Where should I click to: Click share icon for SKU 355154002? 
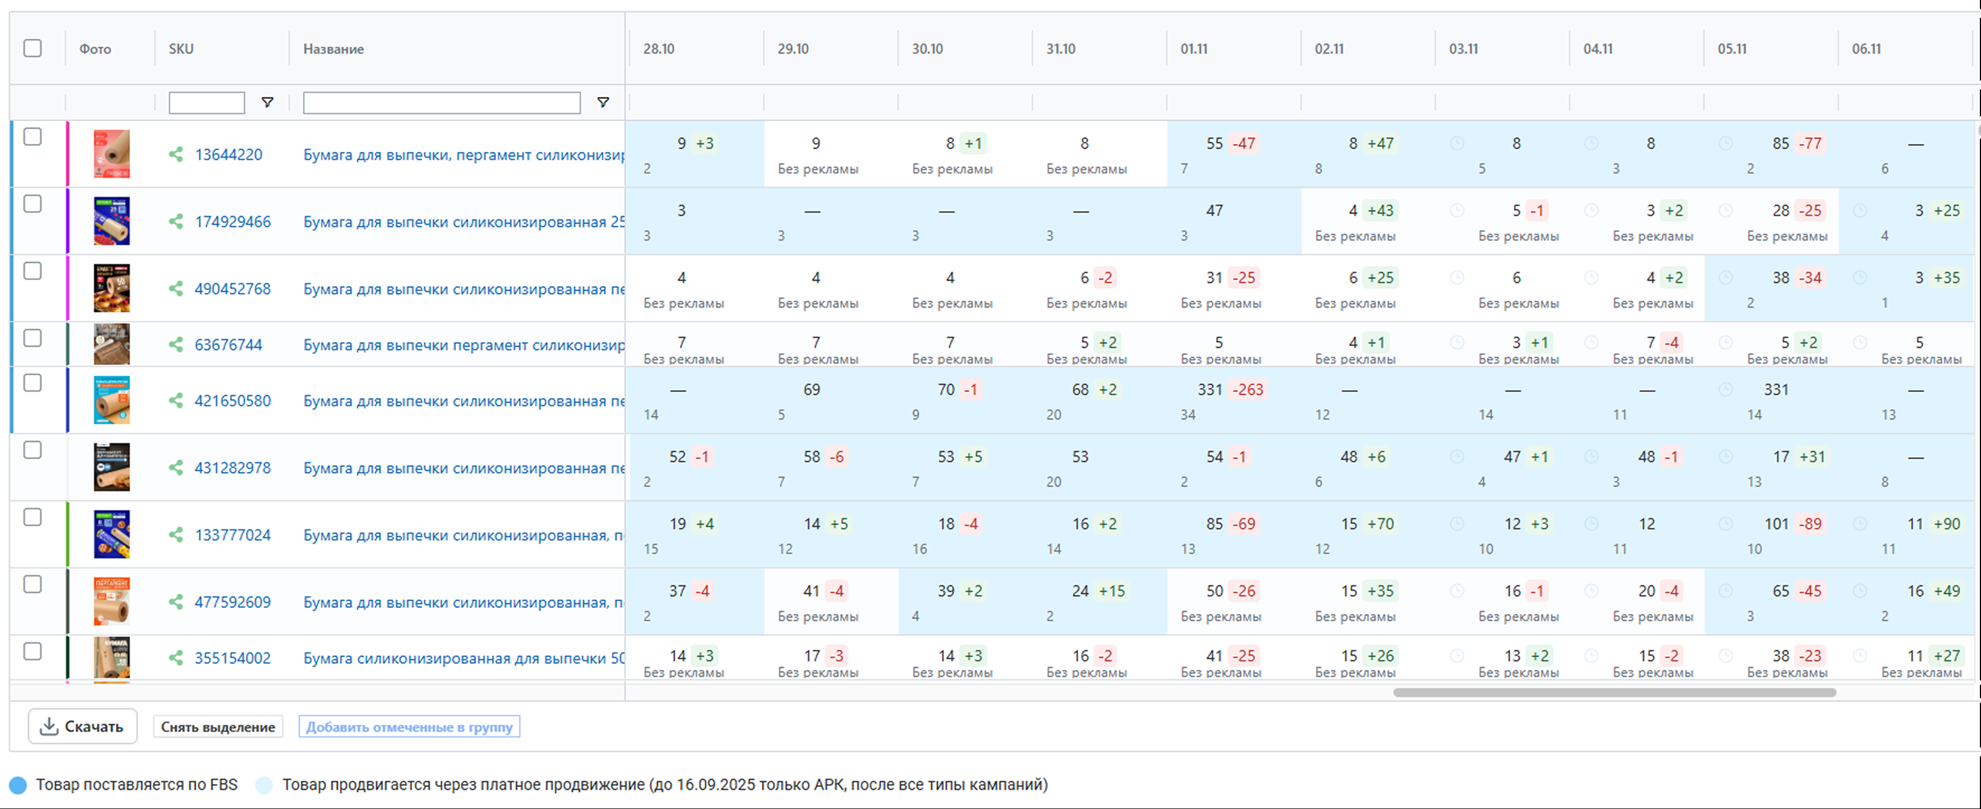pyautogui.click(x=176, y=659)
